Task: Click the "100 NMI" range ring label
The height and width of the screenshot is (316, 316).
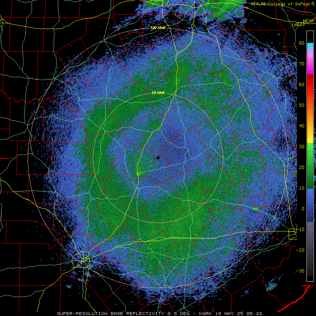Action: click(x=158, y=28)
